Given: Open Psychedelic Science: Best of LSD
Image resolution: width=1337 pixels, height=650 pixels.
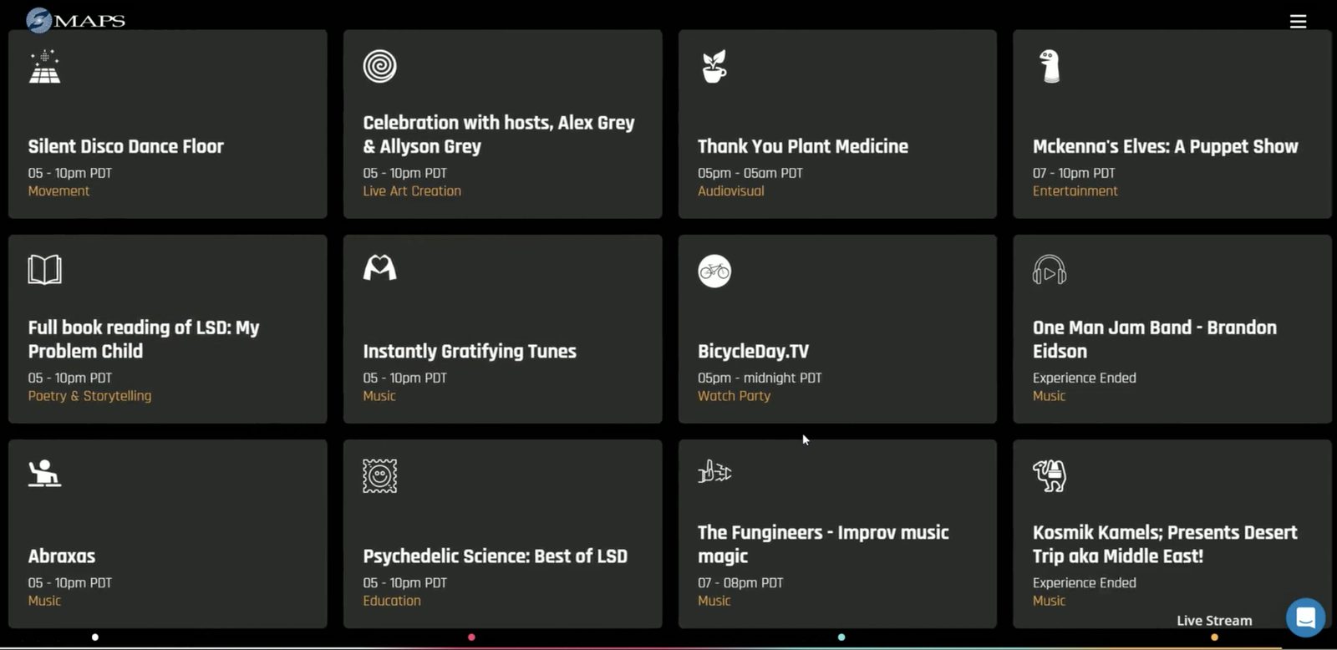Looking at the screenshot, I should pos(495,556).
